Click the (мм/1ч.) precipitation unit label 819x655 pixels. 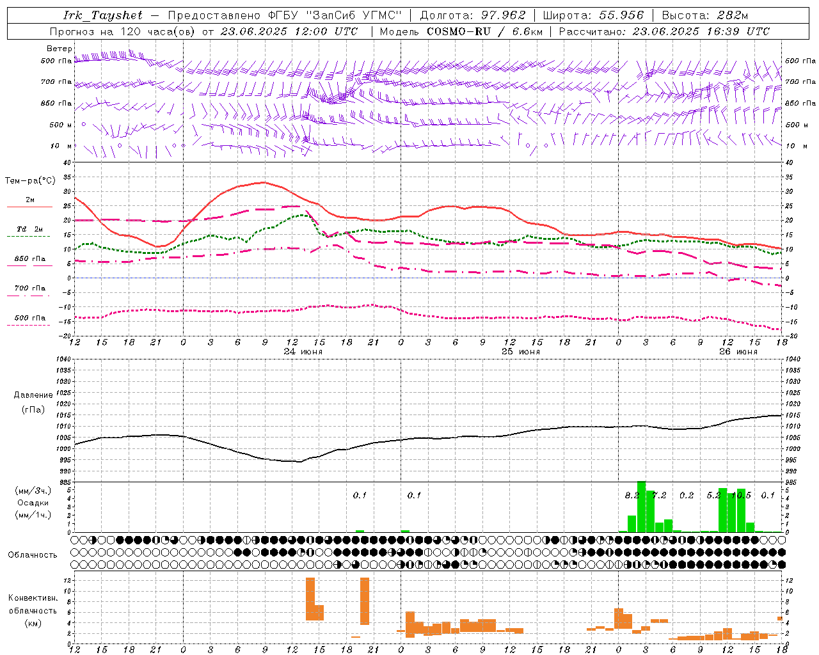[33, 515]
